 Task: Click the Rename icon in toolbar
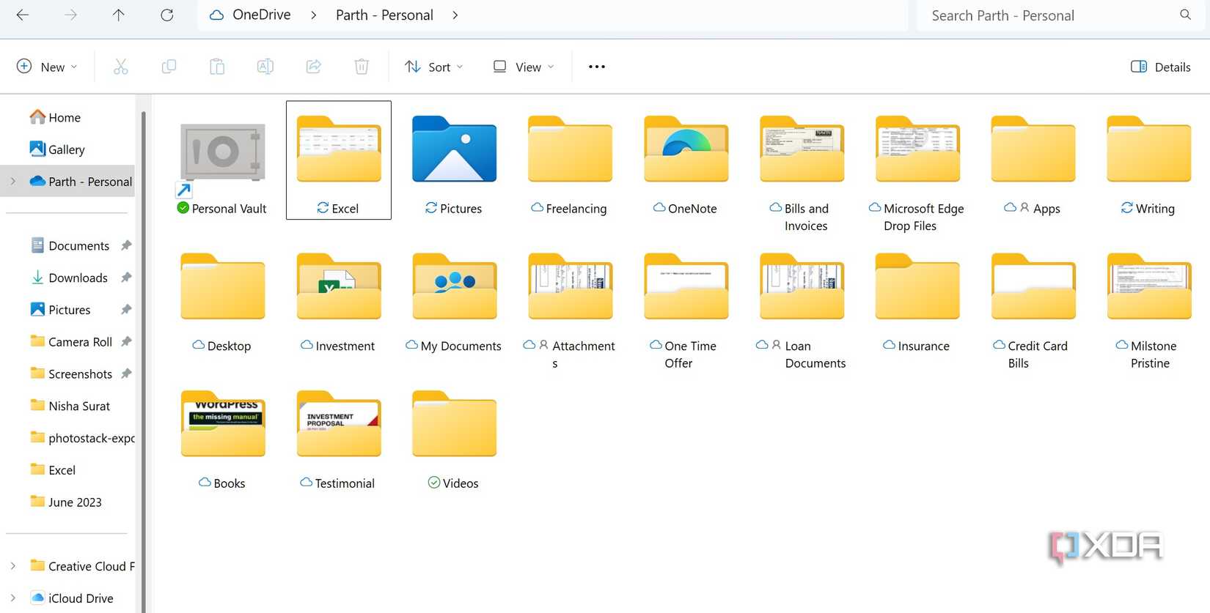coord(265,67)
